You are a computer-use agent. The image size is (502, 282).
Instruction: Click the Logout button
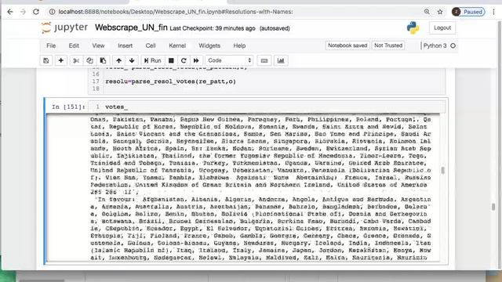(442, 28)
